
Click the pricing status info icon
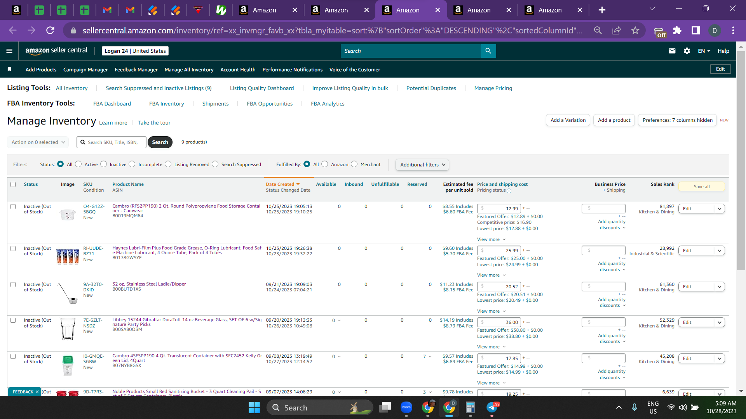pos(509,191)
